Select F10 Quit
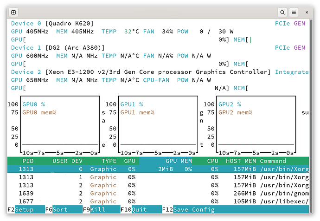The width and height of the screenshot is (320, 221). (141, 209)
